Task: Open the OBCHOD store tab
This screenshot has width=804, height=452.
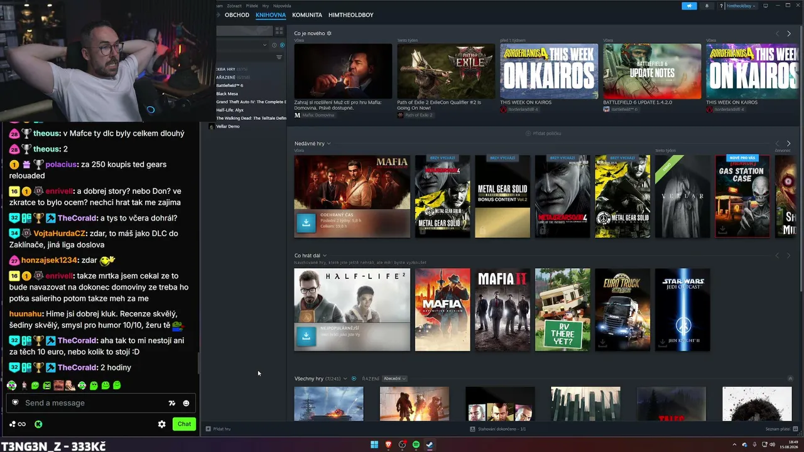Action: coord(237,15)
